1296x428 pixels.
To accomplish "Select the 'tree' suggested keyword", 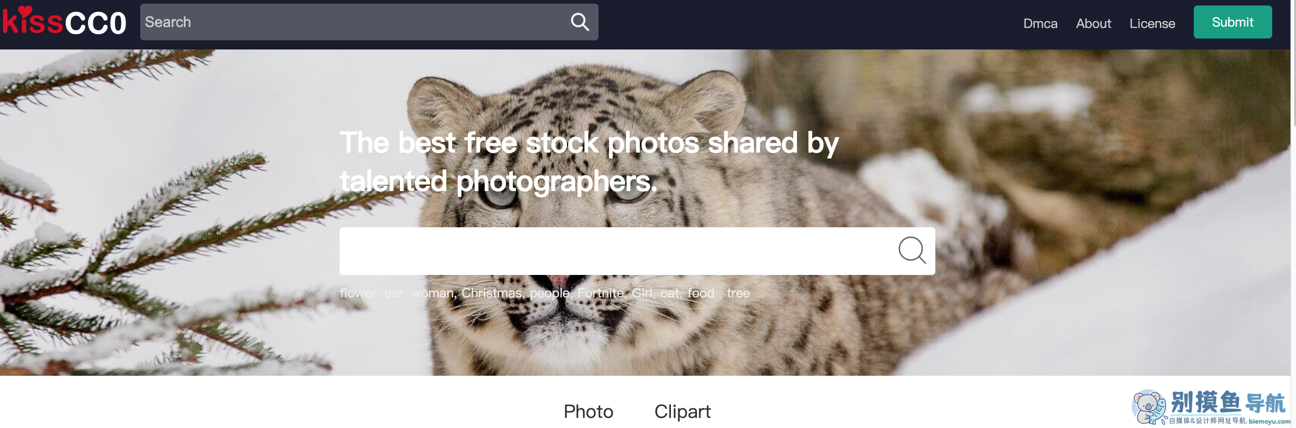I will [738, 293].
